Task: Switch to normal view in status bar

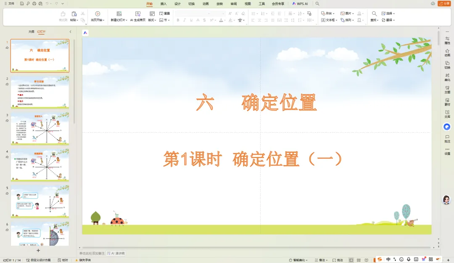Action: coord(351,260)
